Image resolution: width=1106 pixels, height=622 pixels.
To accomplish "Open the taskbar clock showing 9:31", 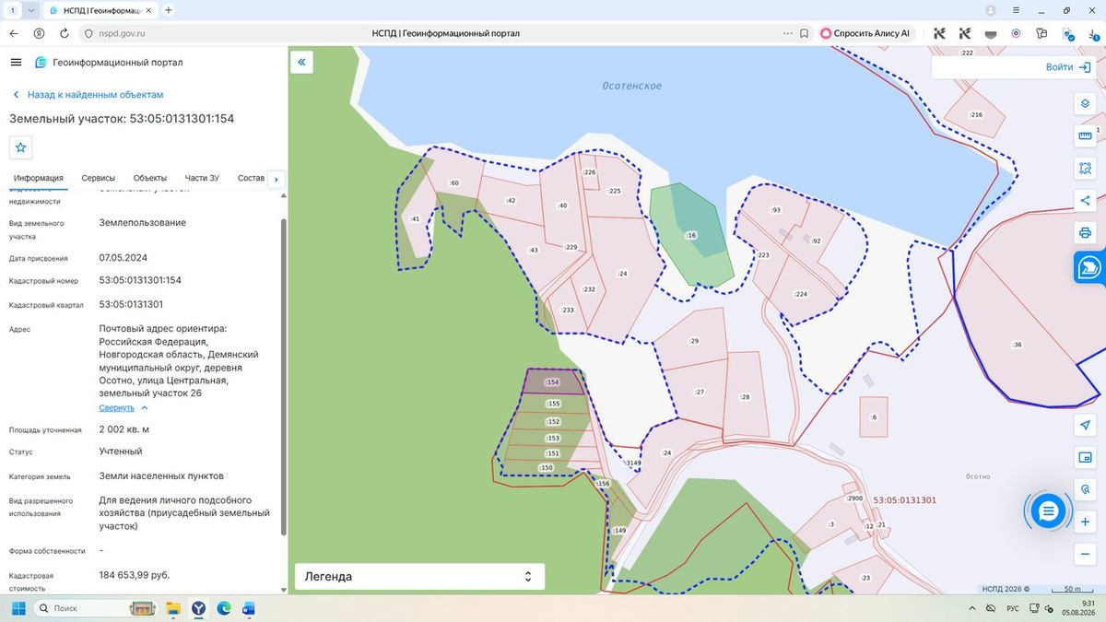I will click(x=1077, y=608).
